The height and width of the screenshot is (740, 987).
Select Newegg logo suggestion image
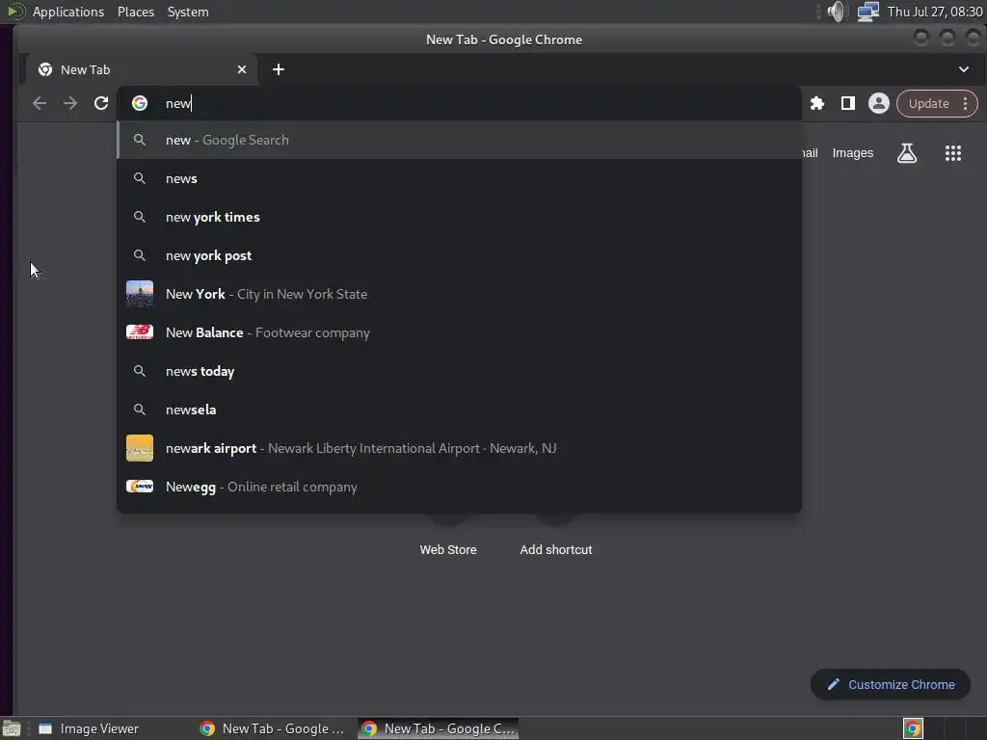point(140,487)
